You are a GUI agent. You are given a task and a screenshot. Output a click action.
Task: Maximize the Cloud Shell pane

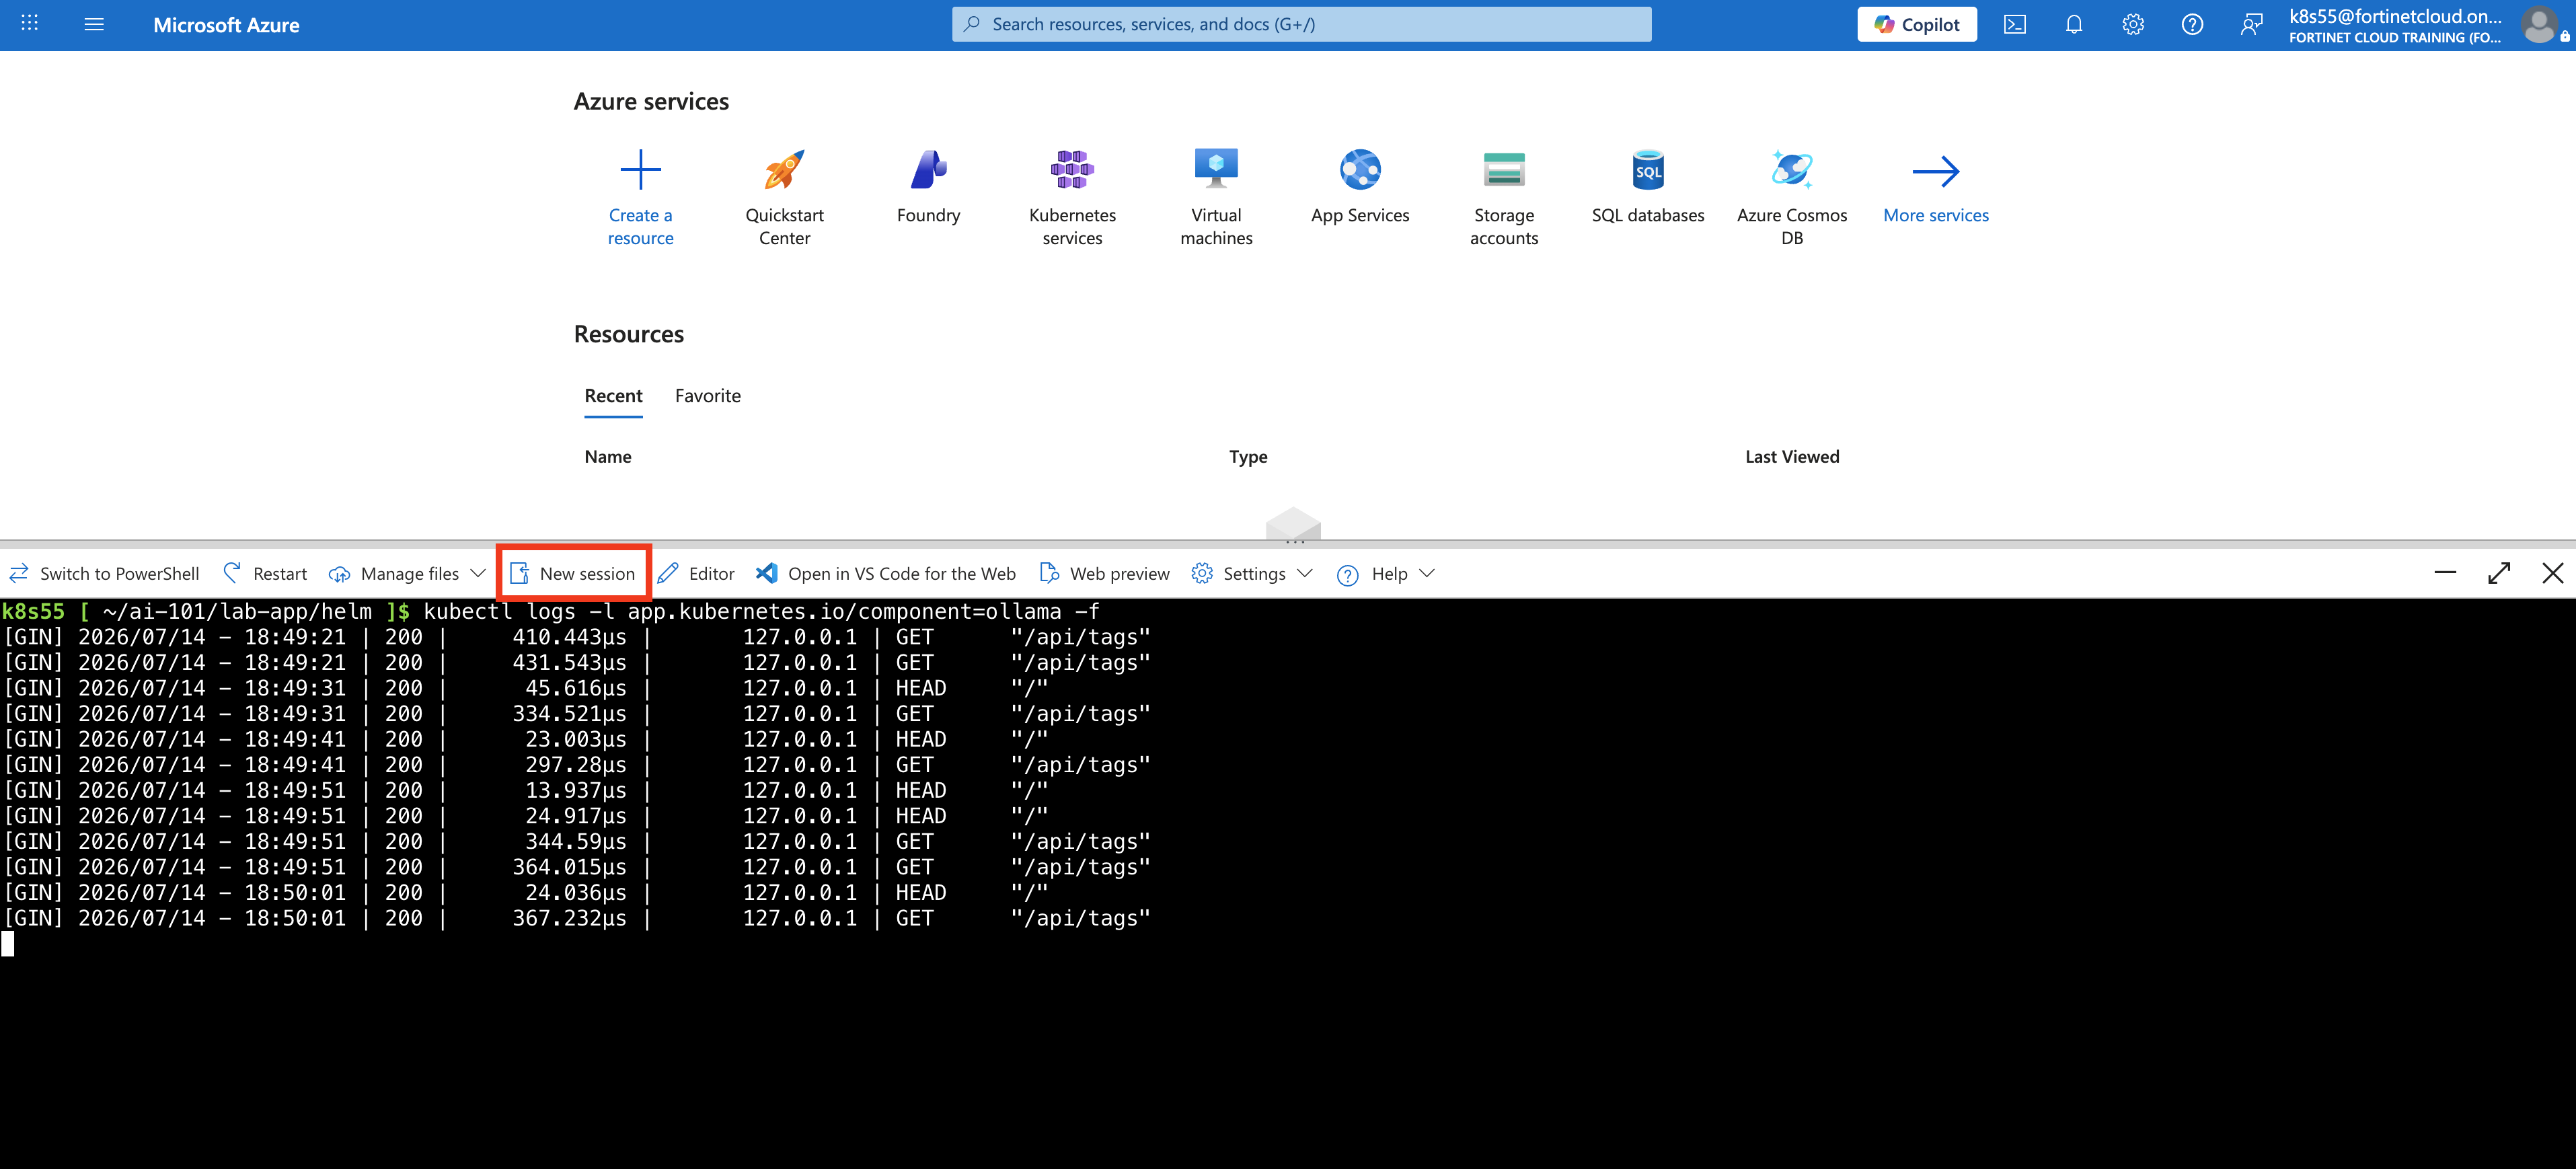coord(2499,573)
